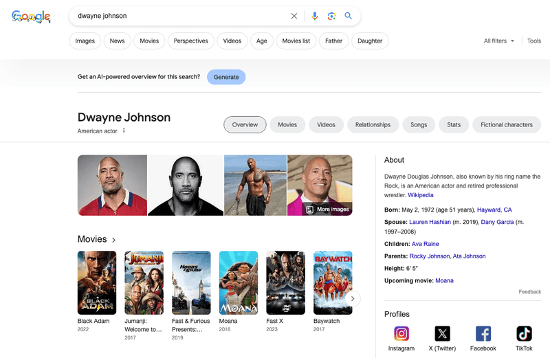The height and width of the screenshot is (358, 550).
Task: Select the Fictional characters tab
Action: [507, 125]
